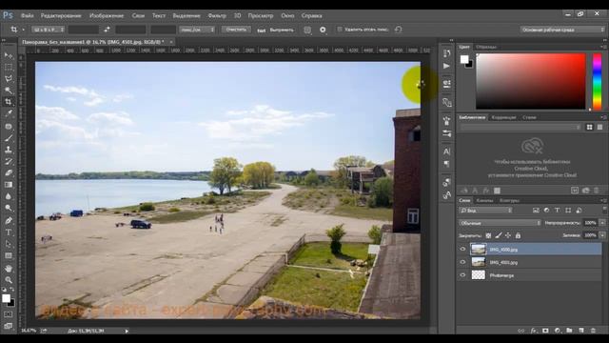Select the Rectangle shape tool
This screenshot has height=343, width=609.
[9, 255]
